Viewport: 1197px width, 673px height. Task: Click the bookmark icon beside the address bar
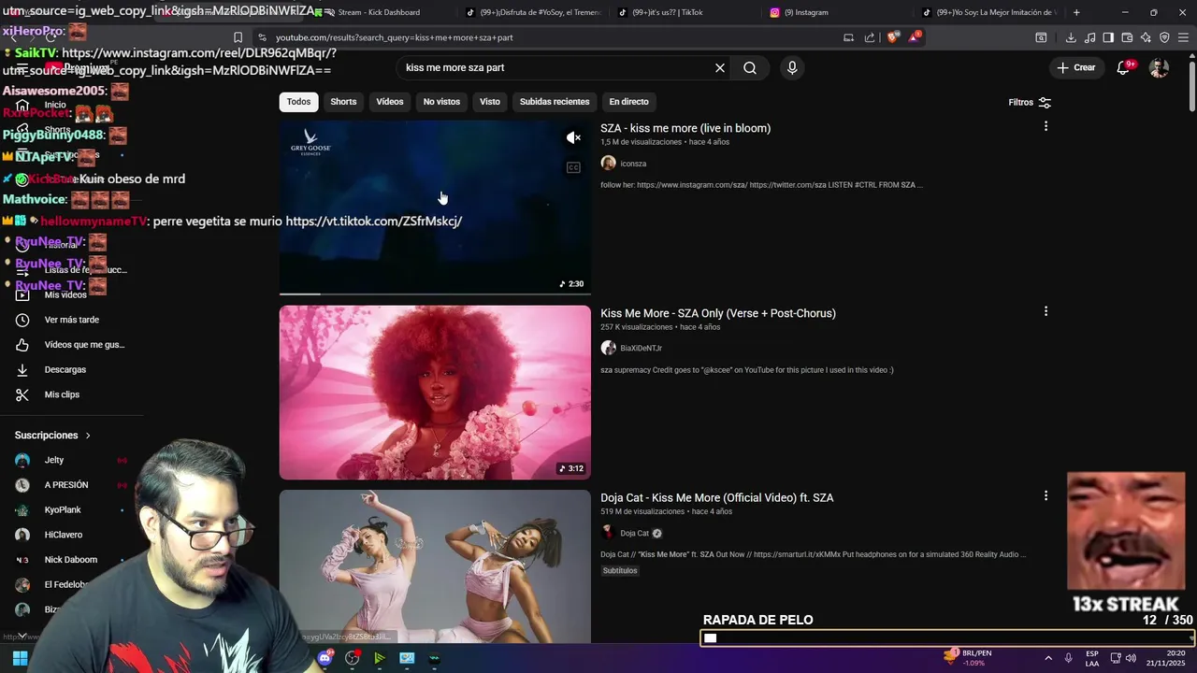tap(238, 37)
